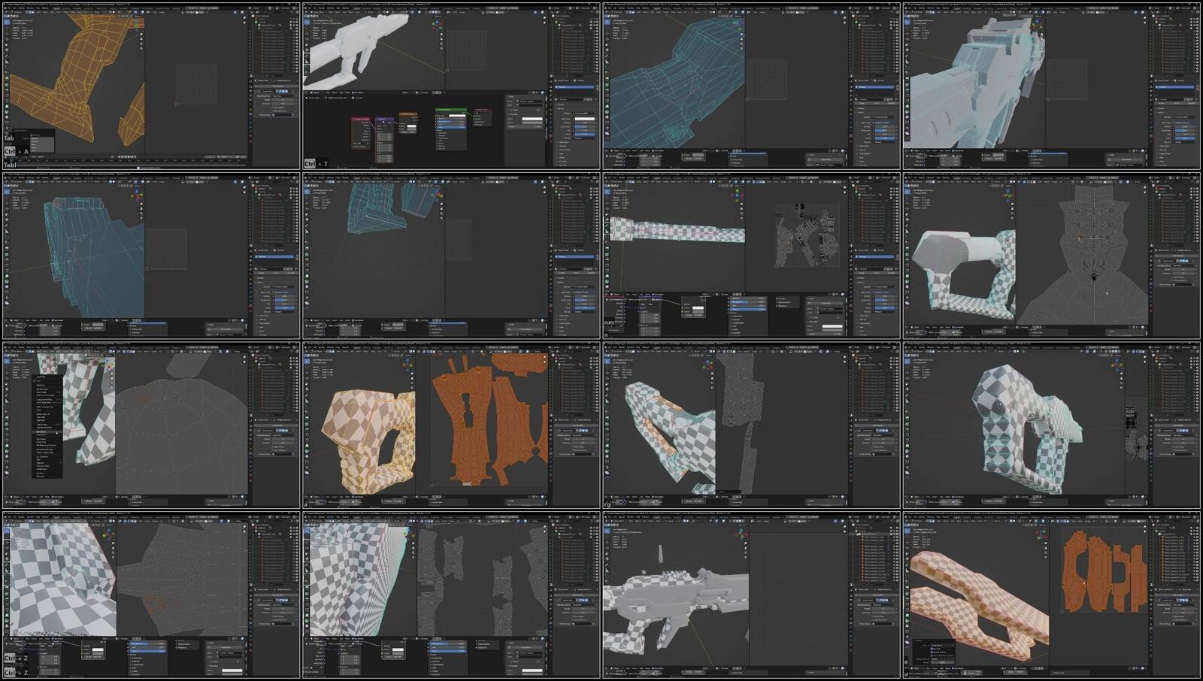This screenshot has width=1203, height=681.
Task: Toggle Keep Sharp checkbox in orange wireframe frame
Action: [274, 107]
